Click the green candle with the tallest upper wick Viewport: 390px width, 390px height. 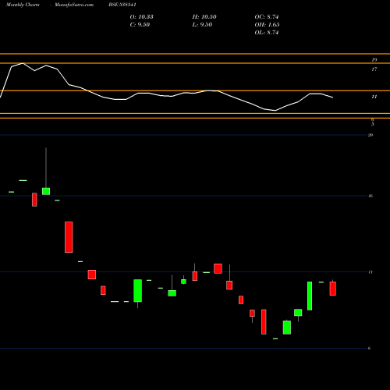46,191
